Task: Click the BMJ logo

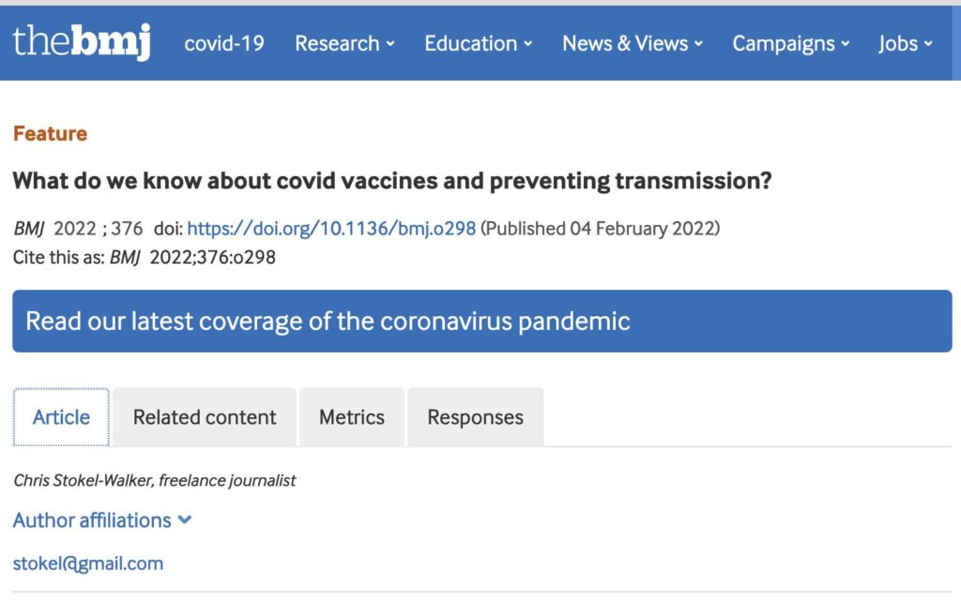Action: (x=81, y=43)
